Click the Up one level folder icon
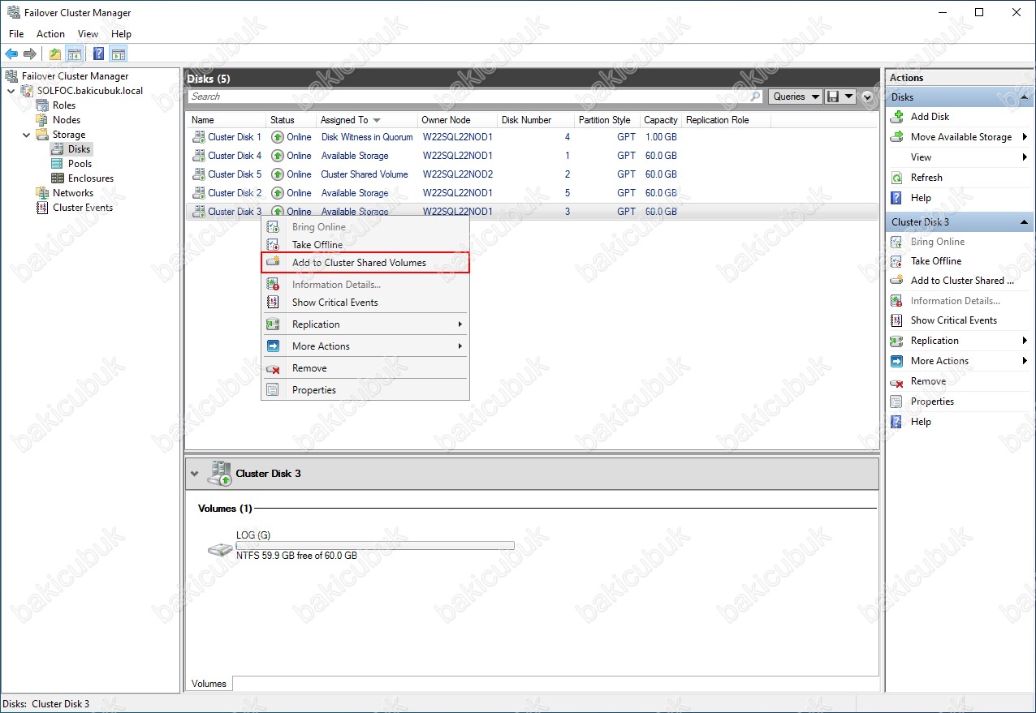Screen dimensions: 1036x713 tap(54, 54)
